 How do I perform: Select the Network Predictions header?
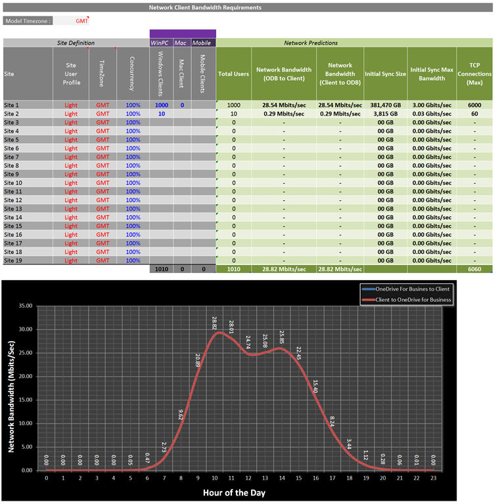coord(310,43)
